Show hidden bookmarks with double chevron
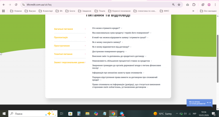This screenshot has height=117, width=219. [x=193, y=11]
